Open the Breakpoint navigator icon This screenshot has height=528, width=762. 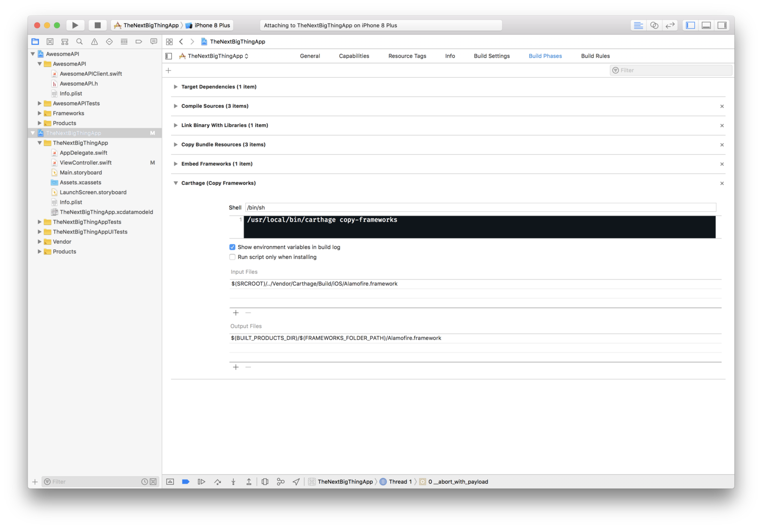point(139,41)
